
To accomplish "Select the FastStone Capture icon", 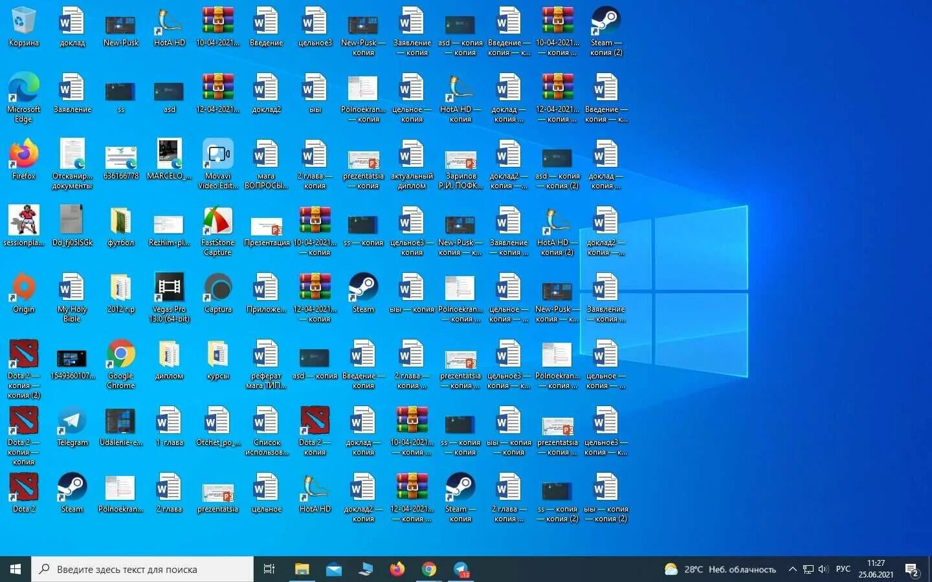I will tap(217, 230).
